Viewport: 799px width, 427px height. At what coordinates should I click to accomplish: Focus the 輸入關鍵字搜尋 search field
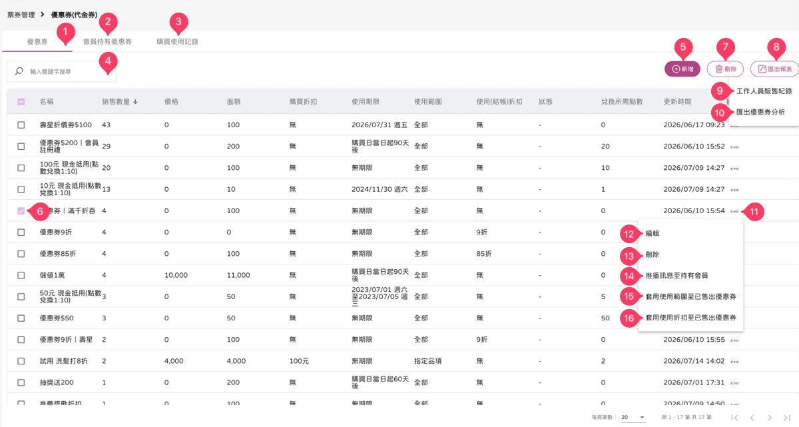[61, 71]
